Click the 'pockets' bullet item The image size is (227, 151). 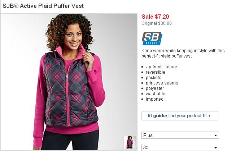(153, 78)
